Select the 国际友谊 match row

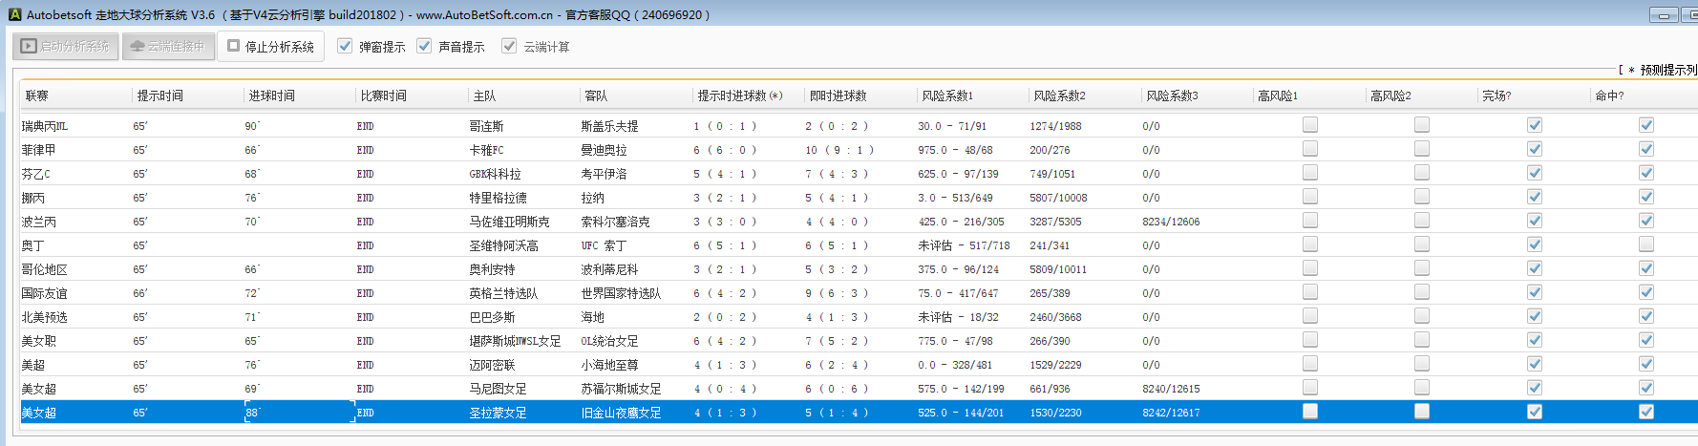45,293
